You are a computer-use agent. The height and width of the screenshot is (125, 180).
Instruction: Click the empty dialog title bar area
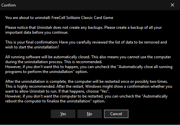click(x=92, y=5)
